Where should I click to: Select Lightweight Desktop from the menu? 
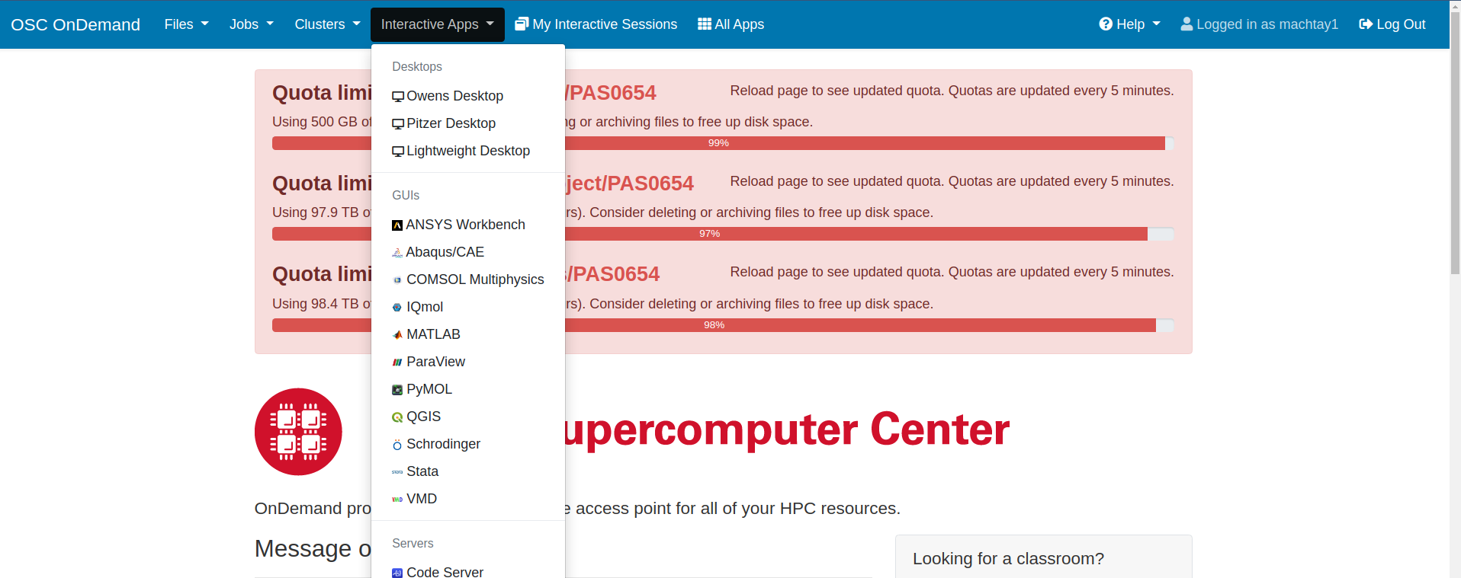pos(467,151)
